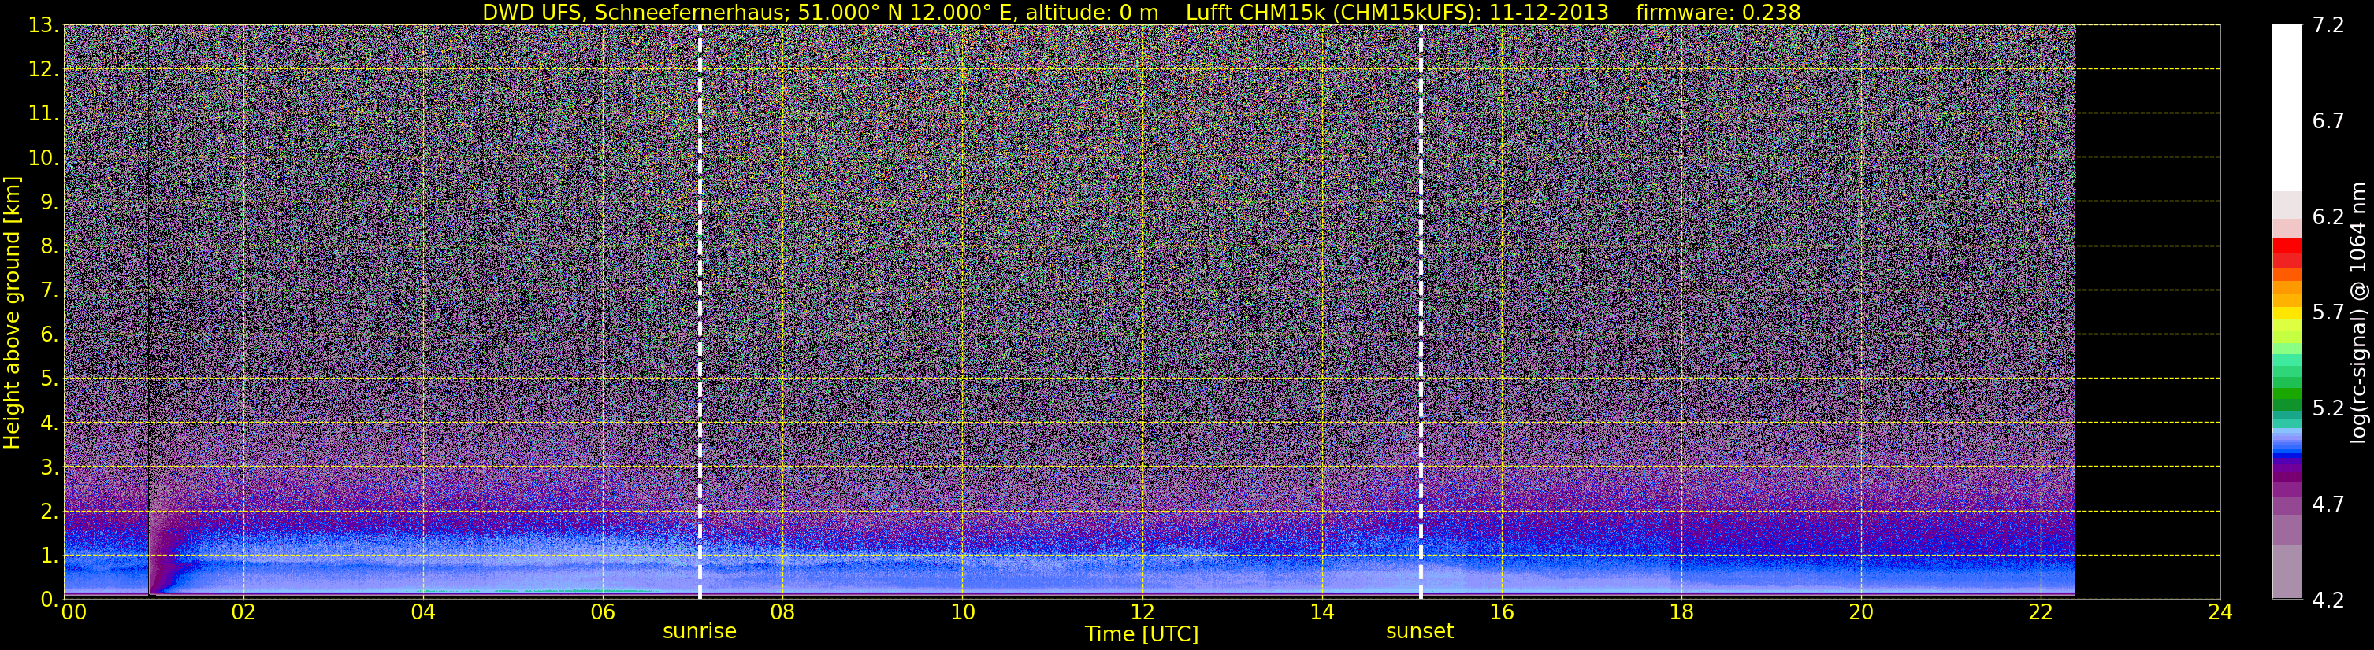Click the colorbar tick label "4.7"
The image size is (2374, 650).
click(2328, 504)
